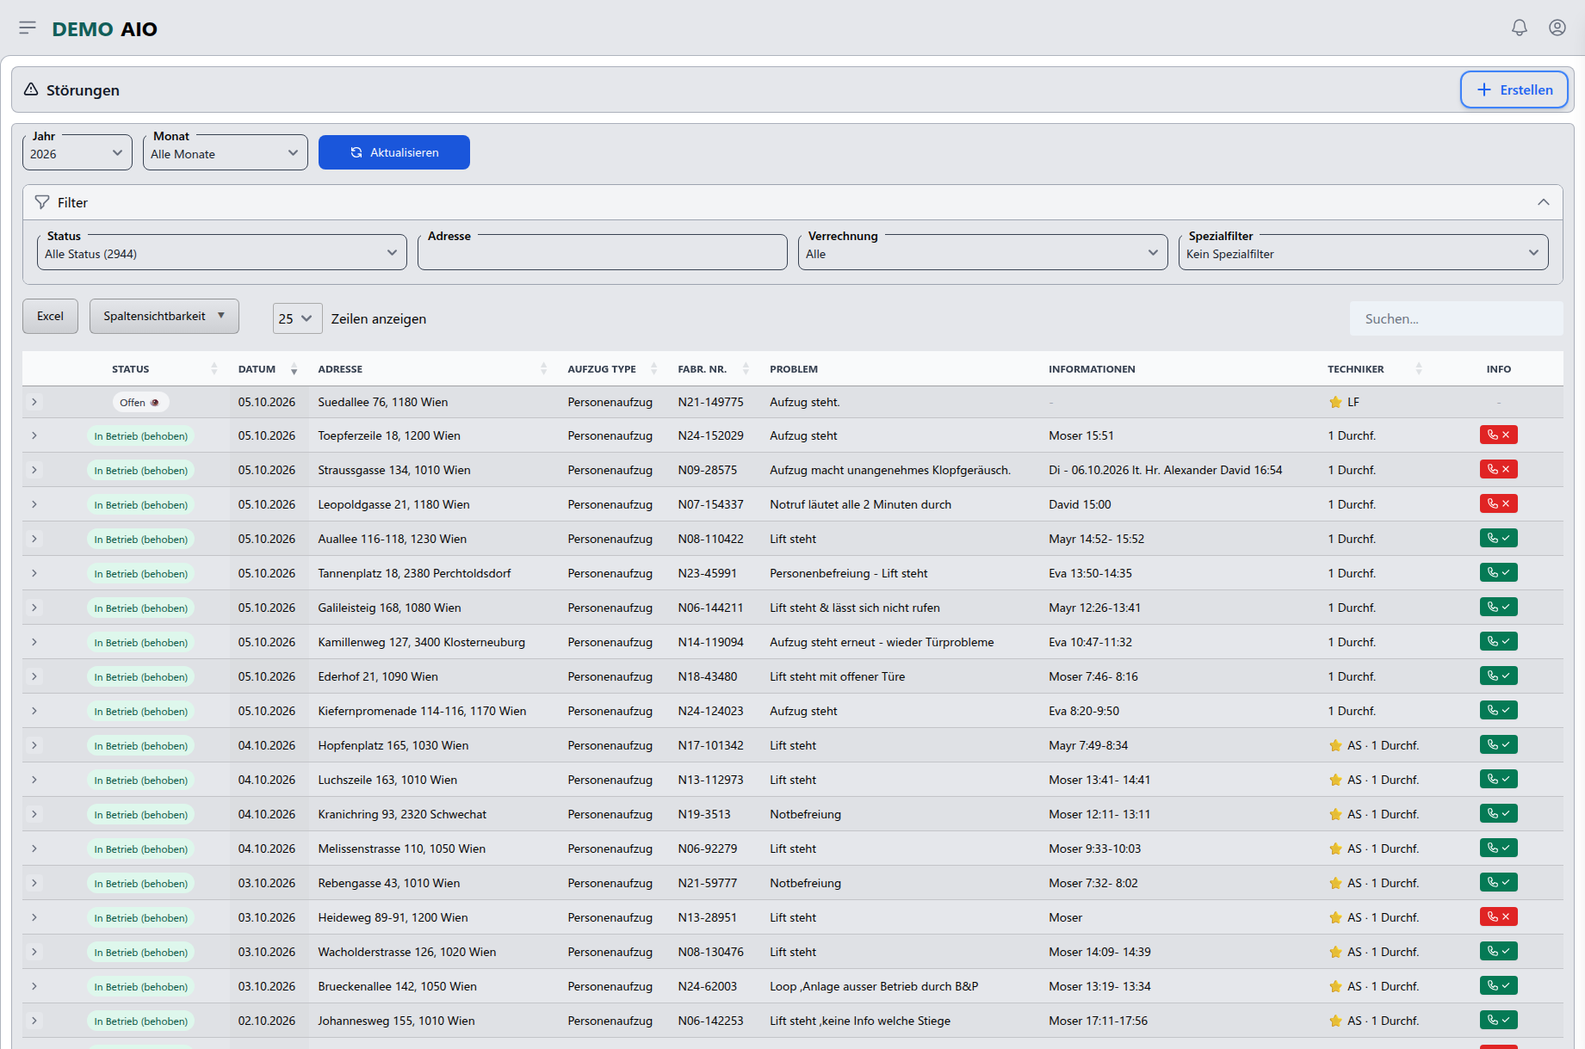Click the green phone icon for Hopfenplatz 165
This screenshot has height=1049, width=1585.
click(1498, 745)
